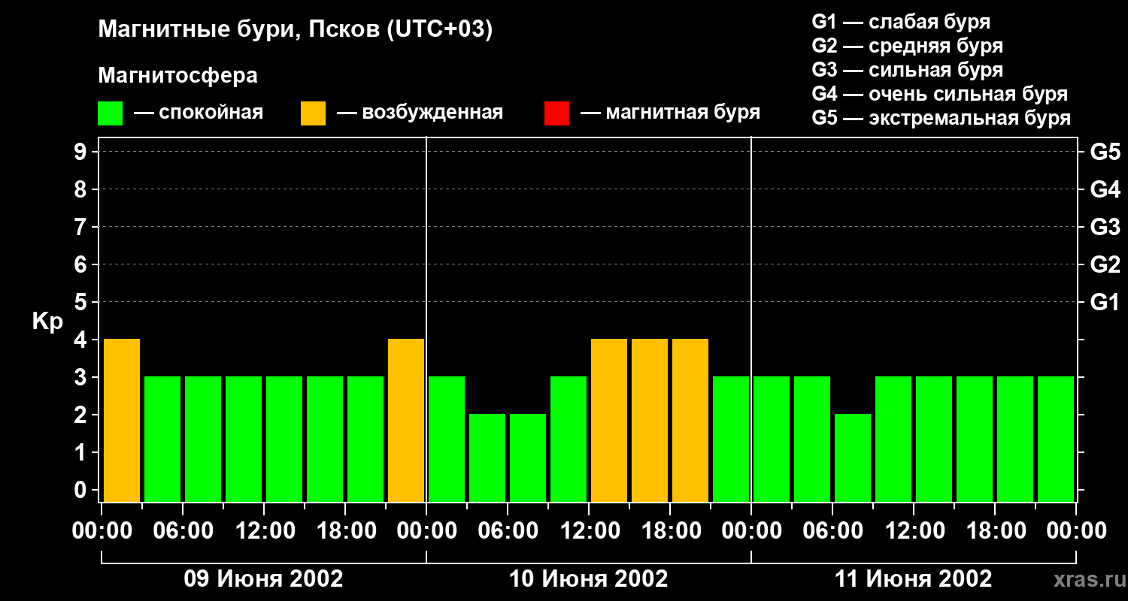Click the 'G4 — очень сильная буря' legend line
1128x601 pixels.
click(940, 94)
